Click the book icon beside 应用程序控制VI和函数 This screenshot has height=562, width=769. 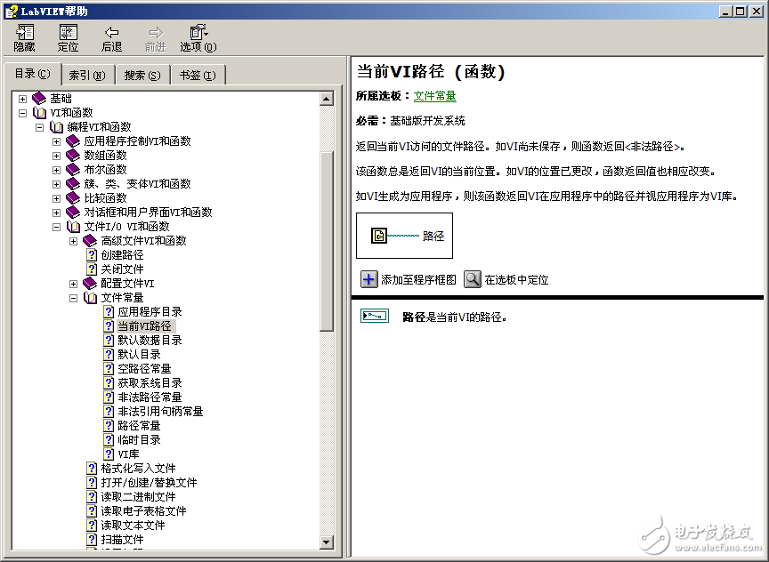point(73,141)
